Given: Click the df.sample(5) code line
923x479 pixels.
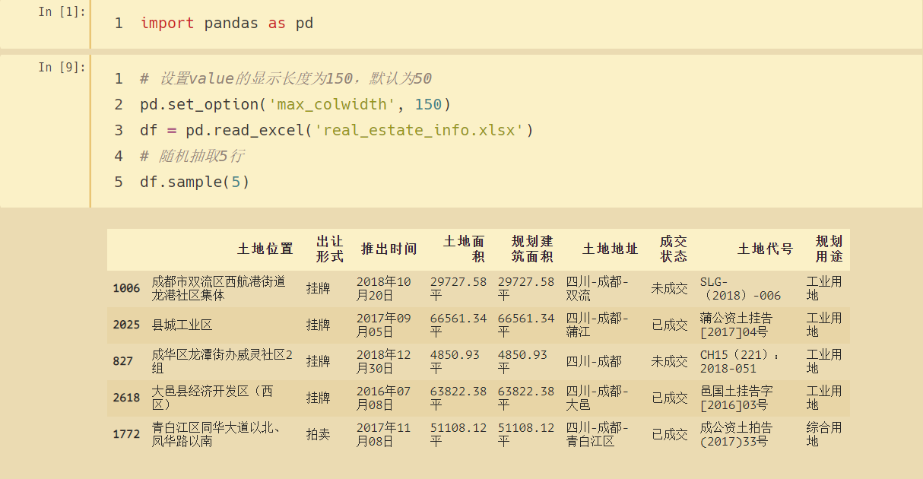Looking at the screenshot, I should (x=195, y=182).
